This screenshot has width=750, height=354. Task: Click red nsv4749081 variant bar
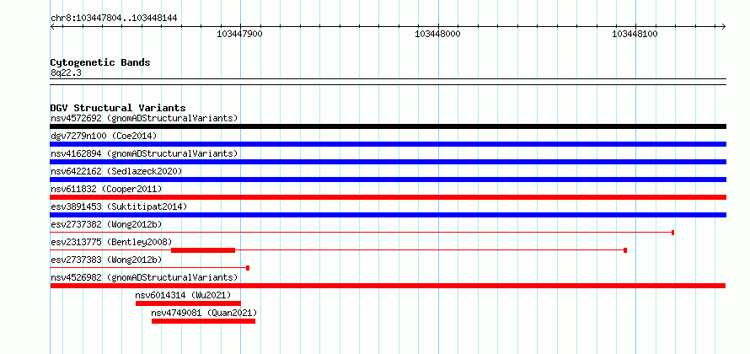(203, 321)
